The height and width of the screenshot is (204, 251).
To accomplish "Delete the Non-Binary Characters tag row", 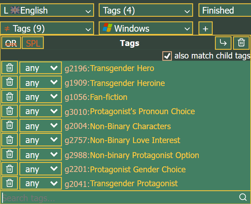I will (x=9, y=126).
